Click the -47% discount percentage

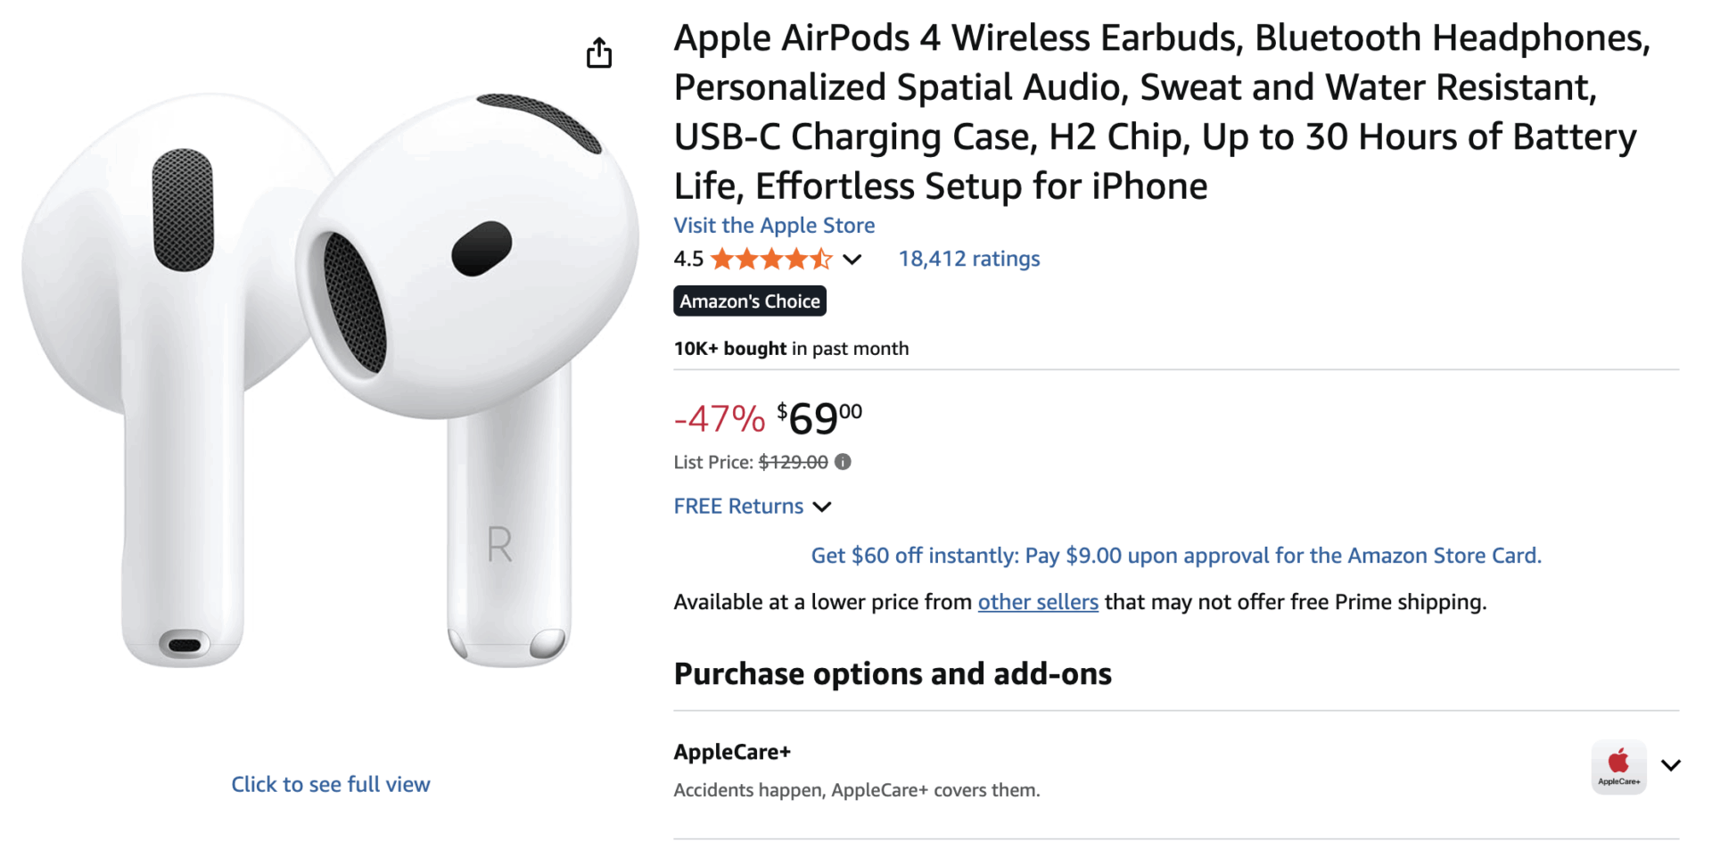point(719,419)
